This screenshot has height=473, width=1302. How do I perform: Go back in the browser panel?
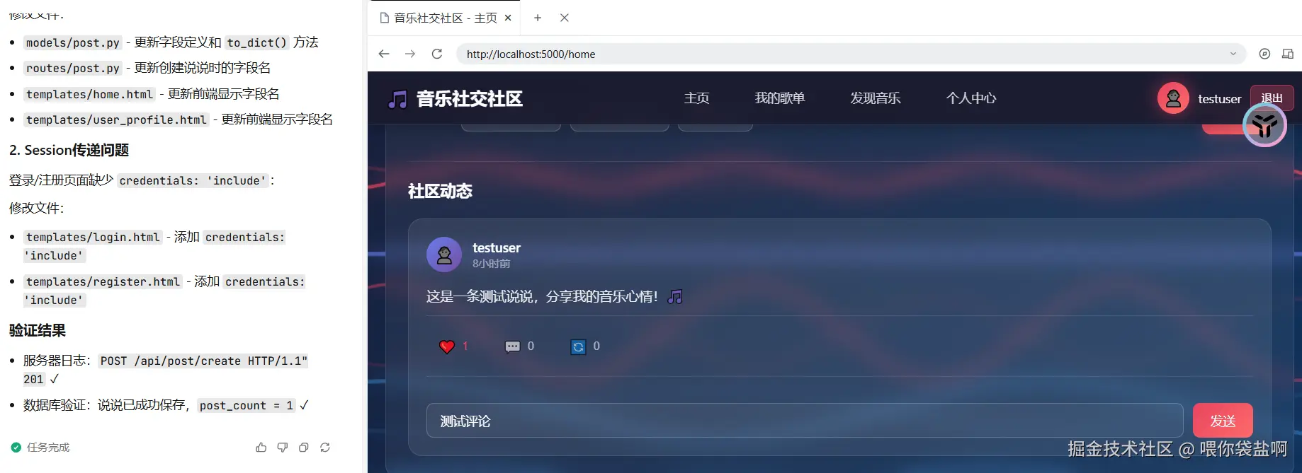[x=384, y=54]
